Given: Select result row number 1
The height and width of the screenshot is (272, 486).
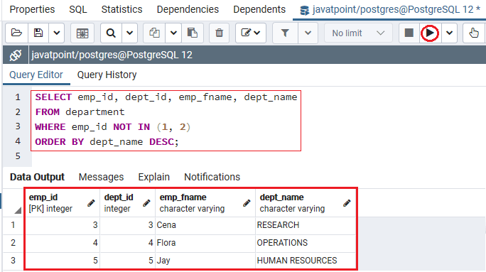Looking at the screenshot, I should click(x=13, y=225).
